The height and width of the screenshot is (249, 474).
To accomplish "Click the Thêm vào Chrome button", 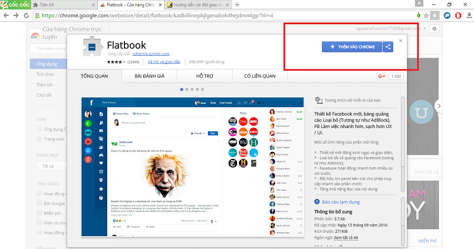I will 352,47.
